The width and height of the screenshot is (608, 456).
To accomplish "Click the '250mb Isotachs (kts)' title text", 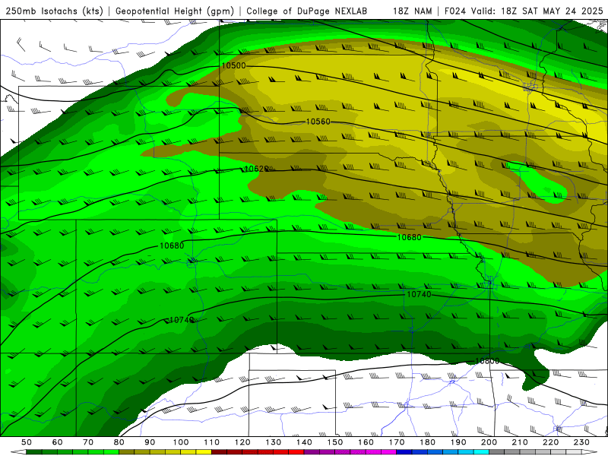I will pyautogui.click(x=54, y=11).
